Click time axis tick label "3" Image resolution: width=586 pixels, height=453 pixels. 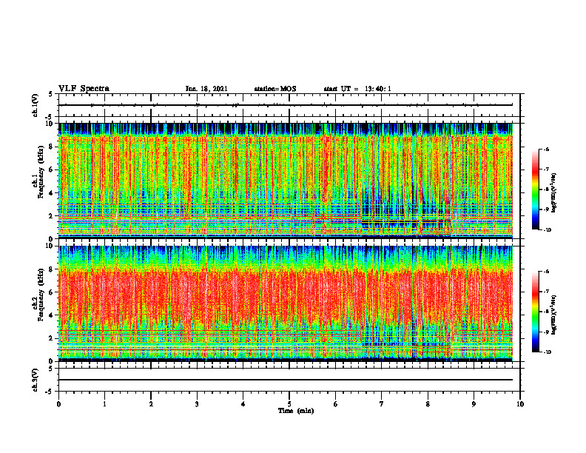pos(197,404)
